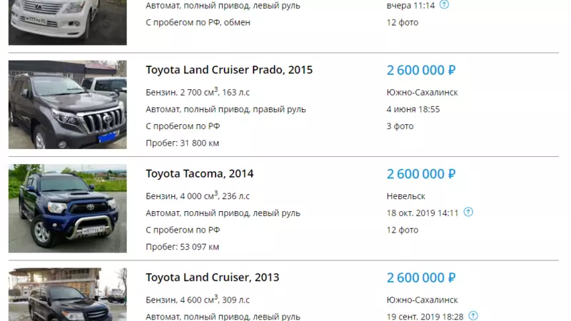
Task: Select Южно-Сахалинск in the Land Cruiser 2013 listing
Action: (x=423, y=299)
